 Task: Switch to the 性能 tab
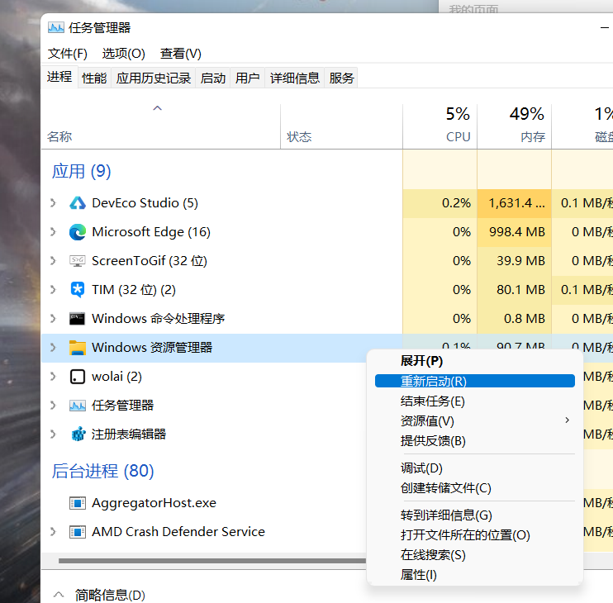94,78
